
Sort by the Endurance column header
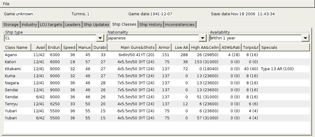pos(54,47)
